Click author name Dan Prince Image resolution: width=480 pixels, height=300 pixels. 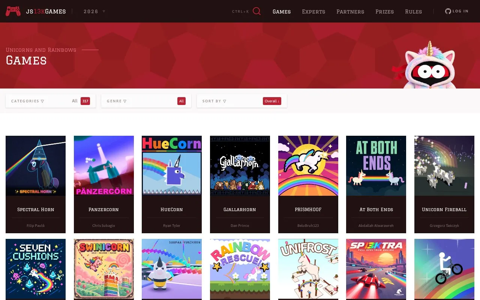[x=240, y=226]
